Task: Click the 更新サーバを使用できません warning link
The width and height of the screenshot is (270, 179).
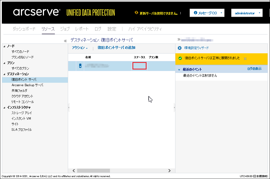Action: click(158, 13)
